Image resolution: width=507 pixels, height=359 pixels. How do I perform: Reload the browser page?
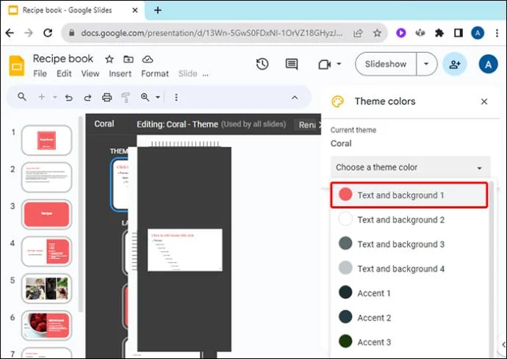48,32
